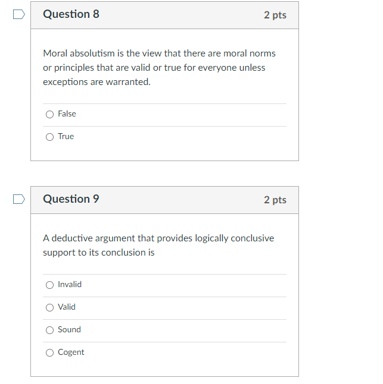Click the moral absolutism question text
Viewport: 383px width, 384px height.
point(159,68)
